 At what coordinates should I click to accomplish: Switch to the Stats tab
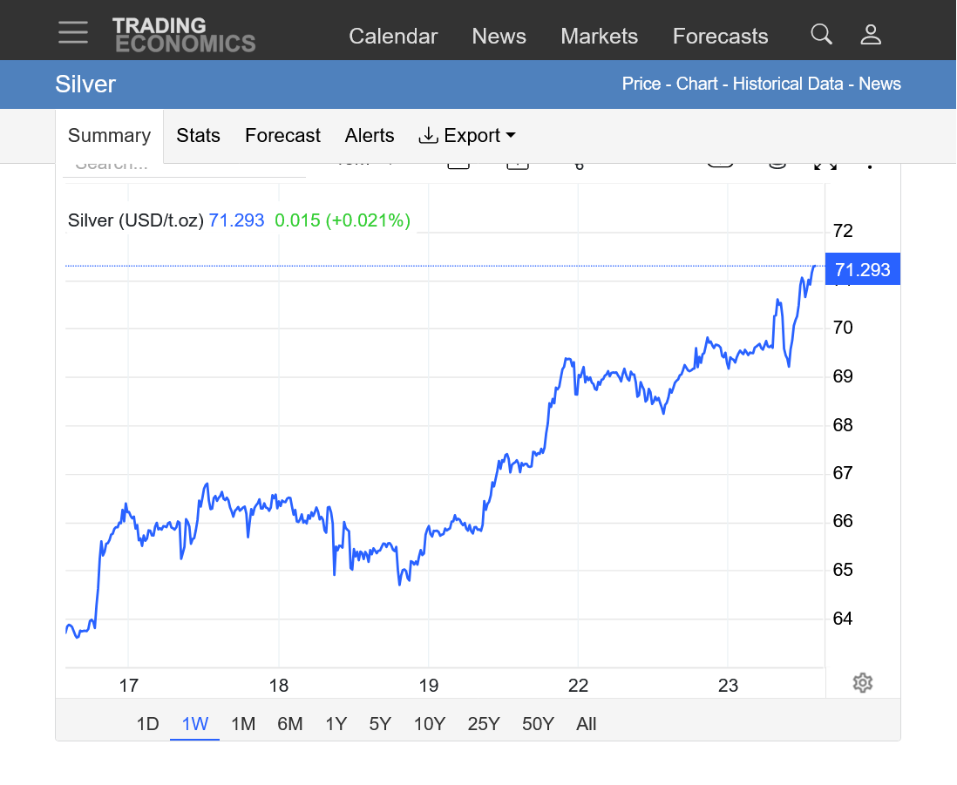pyautogui.click(x=198, y=136)
